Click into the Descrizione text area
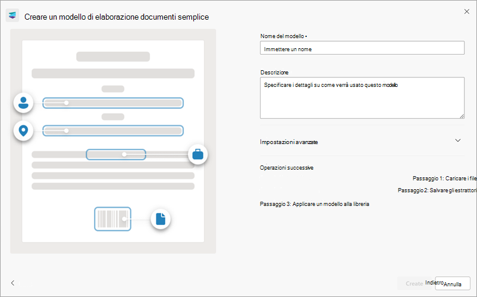The width and height of the screenshot is (477, 297). [x=362, y=98]
